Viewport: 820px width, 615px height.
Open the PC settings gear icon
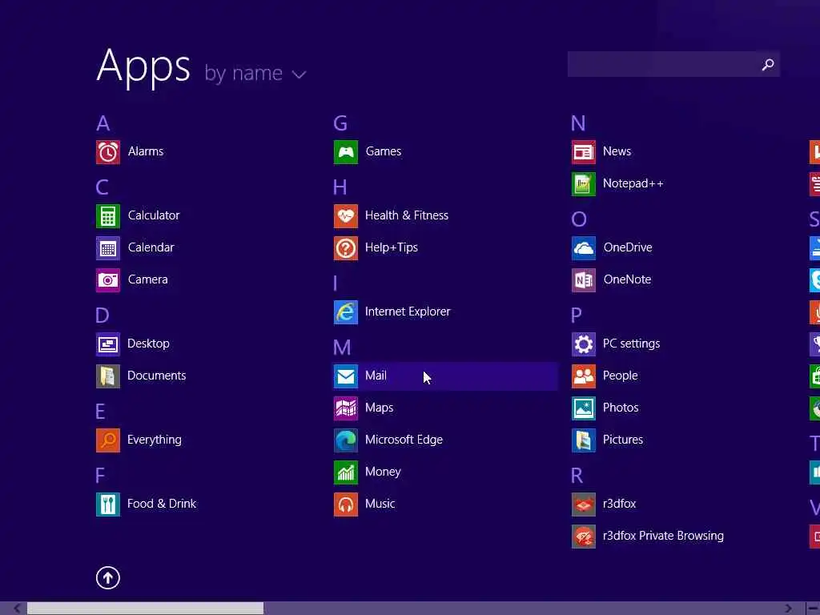(584, 344)
